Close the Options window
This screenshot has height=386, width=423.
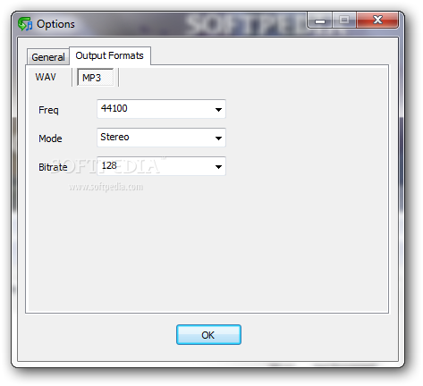pyautogui.click(x=377, y=20)
